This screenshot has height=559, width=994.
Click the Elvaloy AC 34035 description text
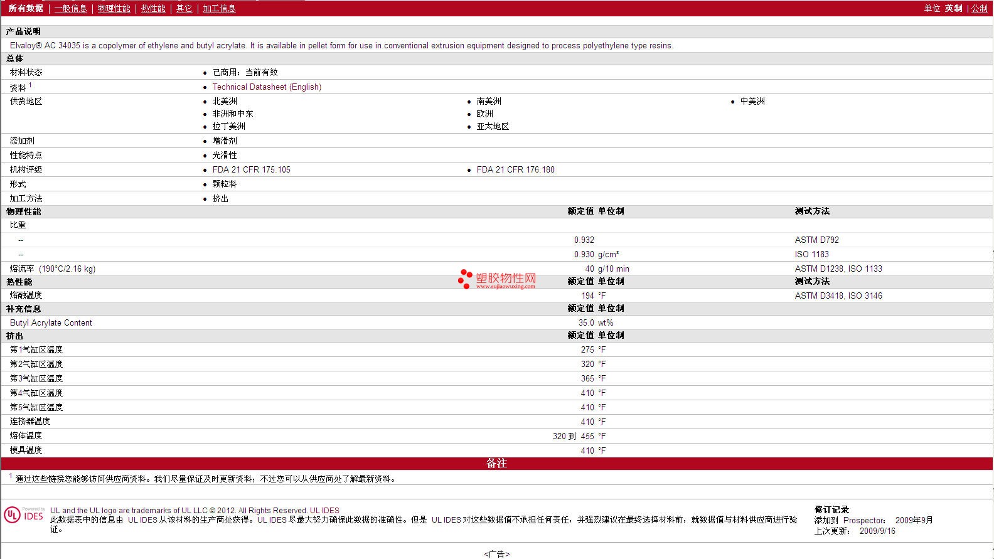click(341, 46)
